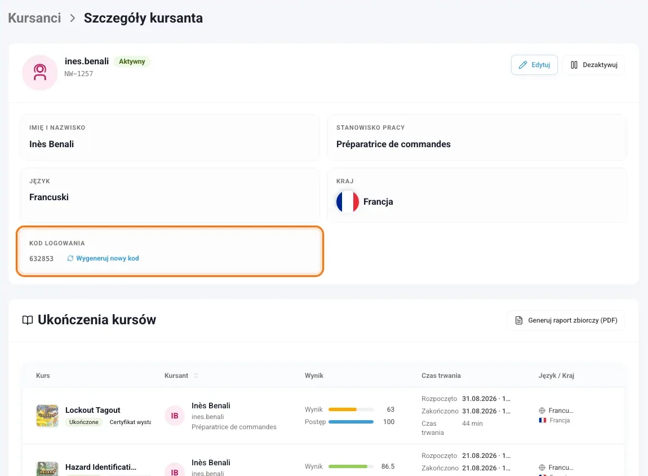648x476 pixels.
Task: Click the Dezaktywuj button
Action: tap(594, 65)
